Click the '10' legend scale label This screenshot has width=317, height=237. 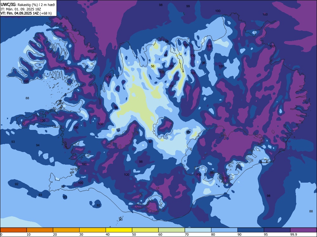tap(29, 234)
